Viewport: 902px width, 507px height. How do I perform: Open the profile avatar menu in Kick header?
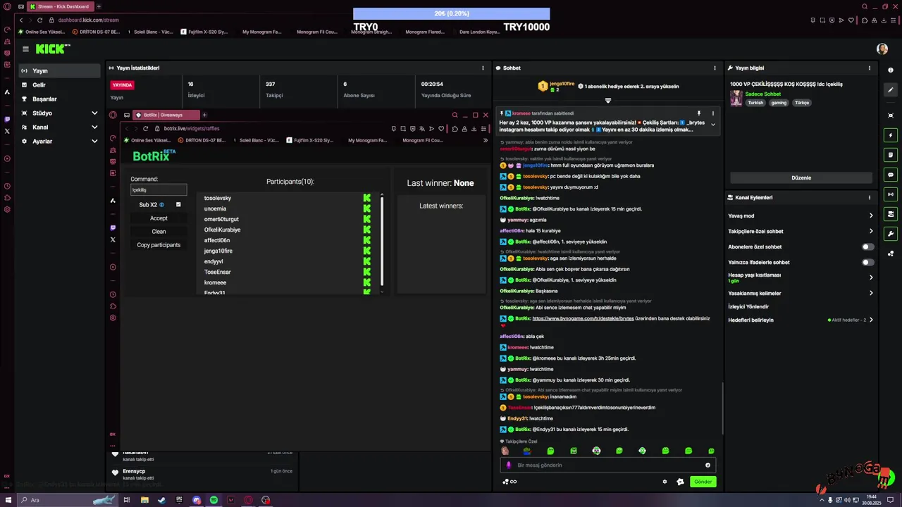pyautogui.click(x=882, y=49)
